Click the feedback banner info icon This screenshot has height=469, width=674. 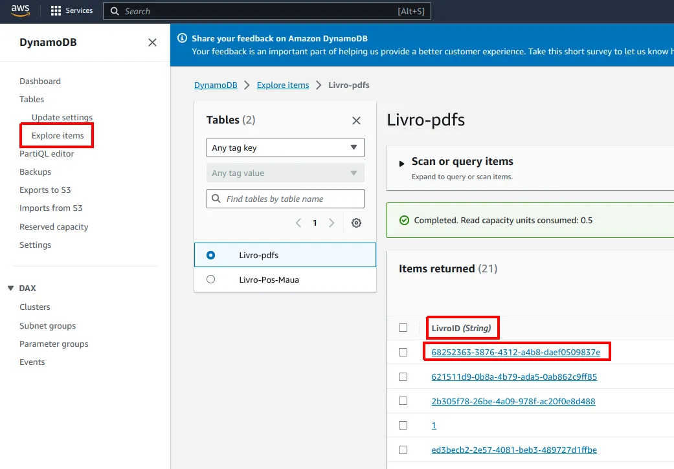point(182,38)
